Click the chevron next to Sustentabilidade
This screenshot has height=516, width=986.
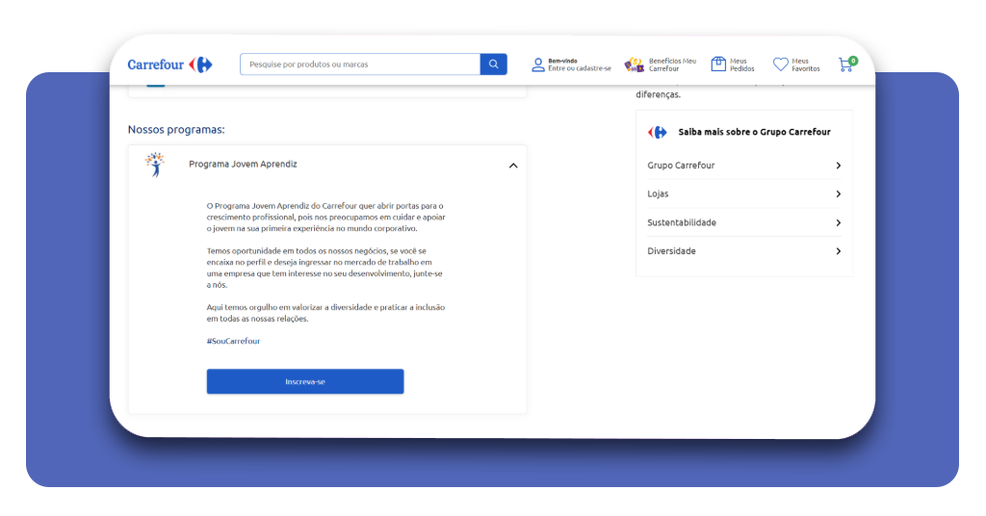point(839,222)
